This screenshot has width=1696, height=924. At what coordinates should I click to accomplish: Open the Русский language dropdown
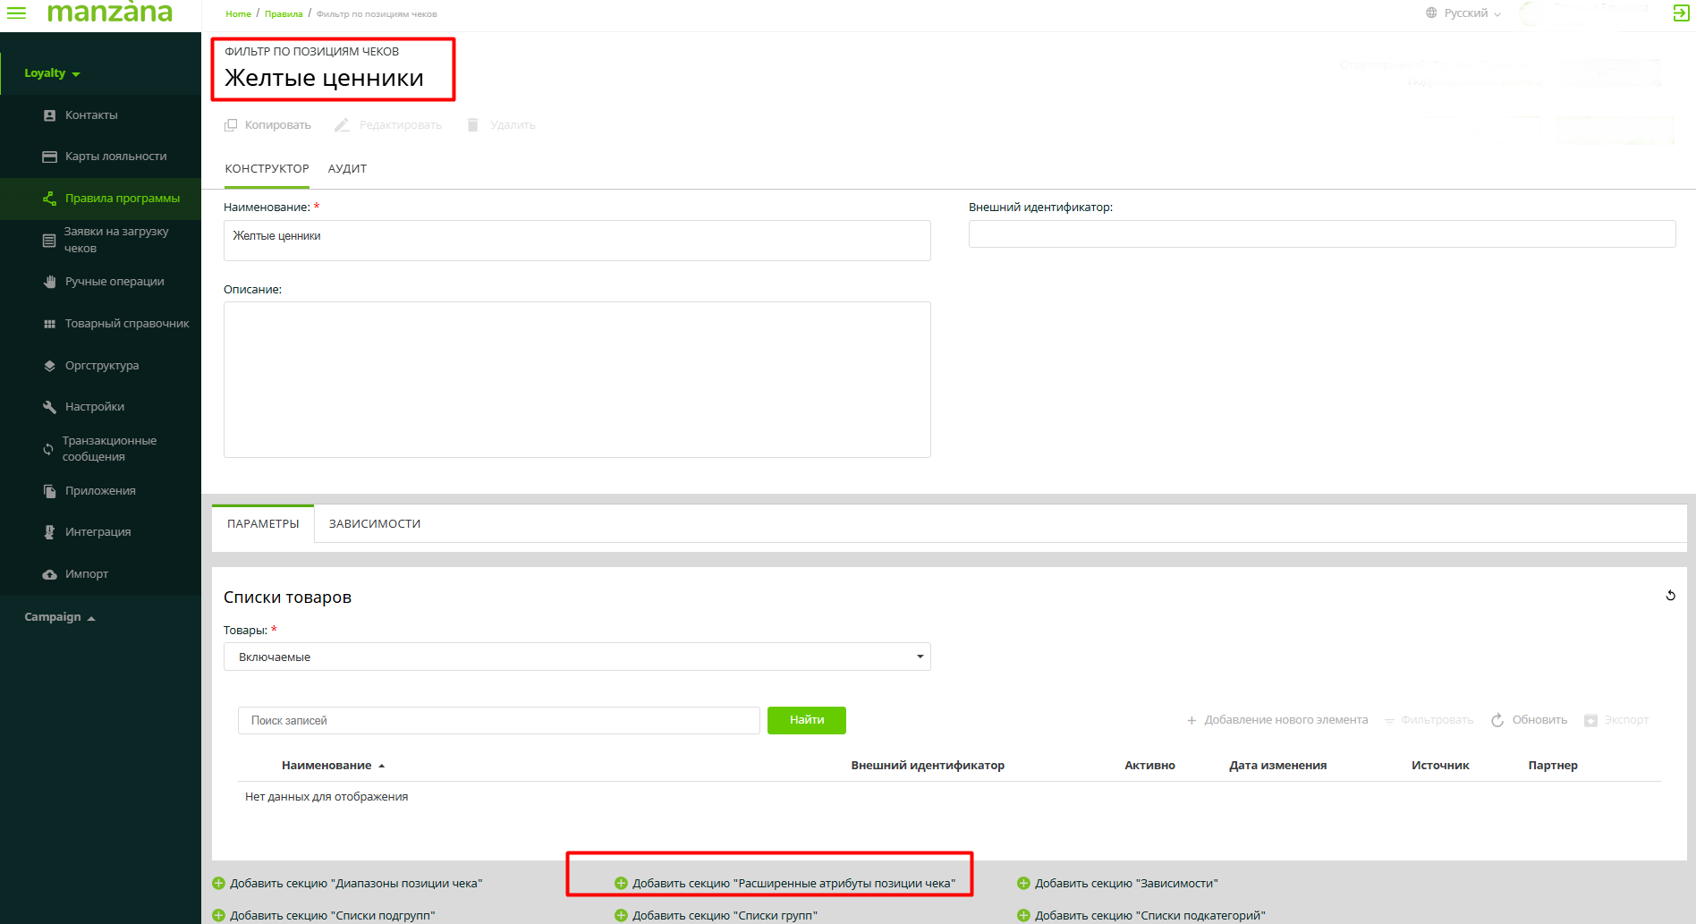(x=1464, y=13)
